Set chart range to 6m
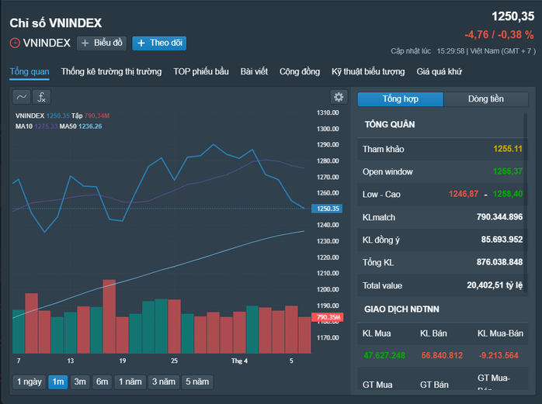The image size is (542, 404). tap(102, 382)
